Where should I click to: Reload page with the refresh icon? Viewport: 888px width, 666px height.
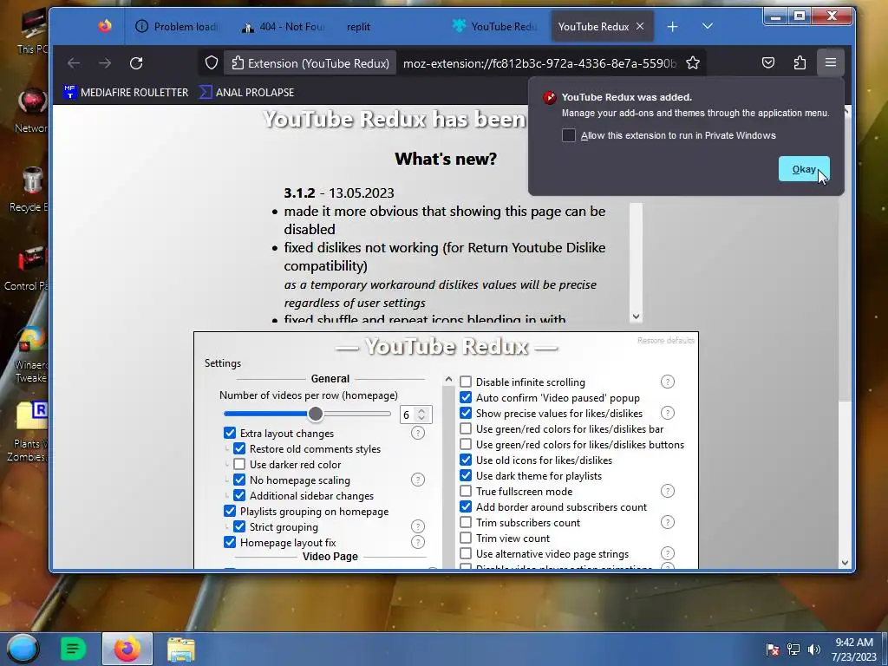[136, 62]
